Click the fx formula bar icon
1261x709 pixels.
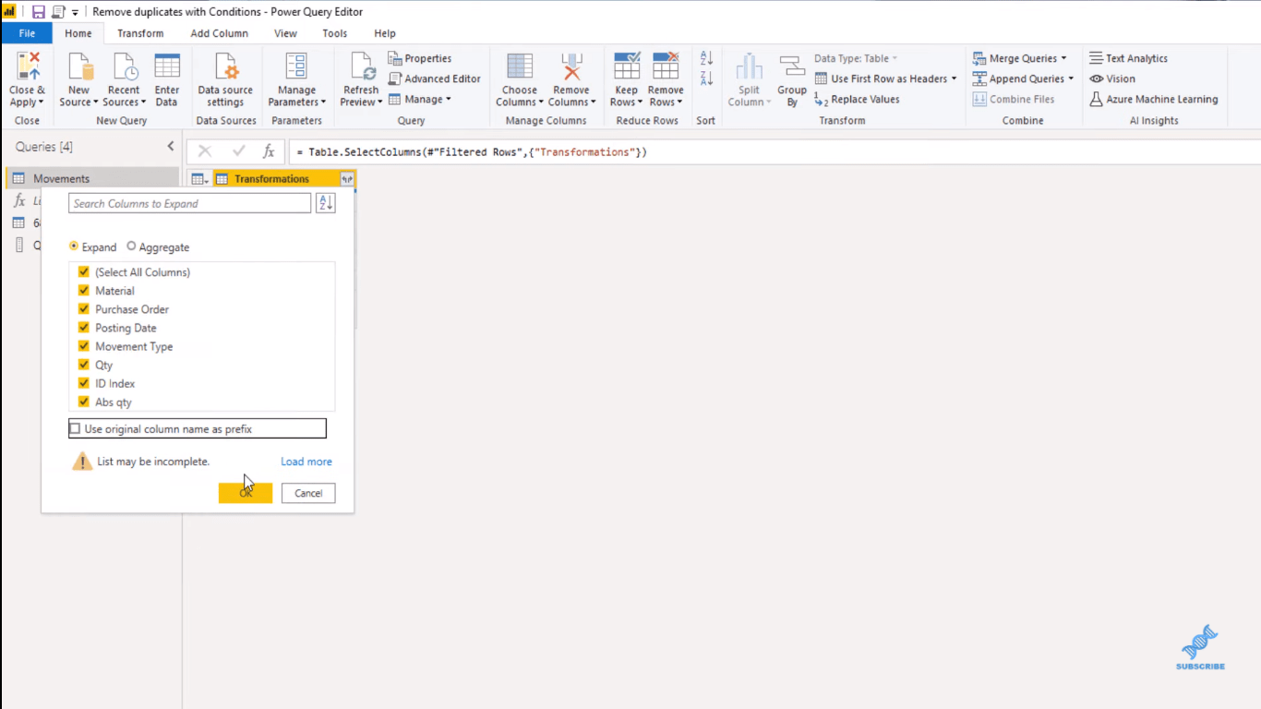pos(269,151)
